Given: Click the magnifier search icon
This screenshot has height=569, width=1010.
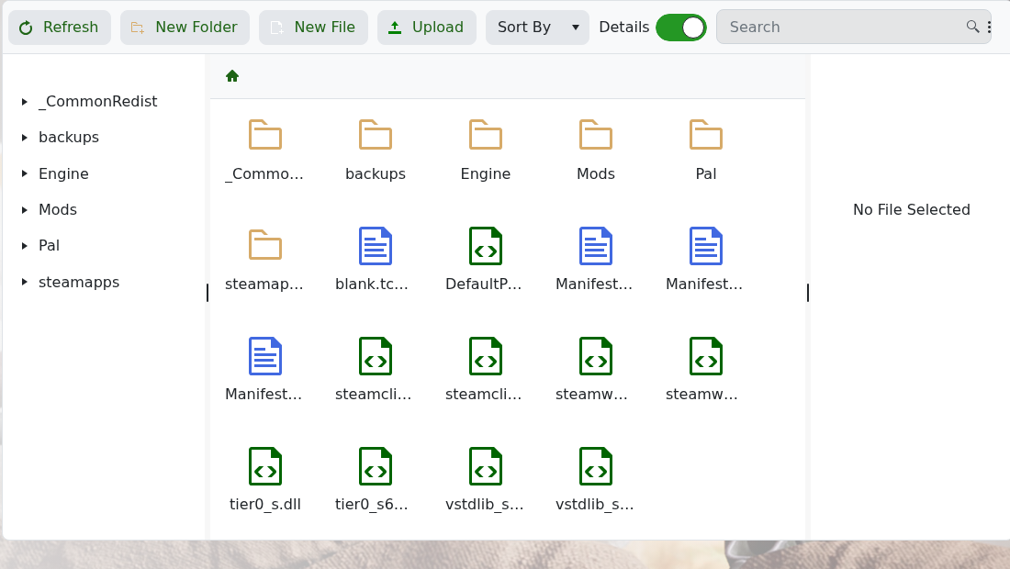Looking at the screenshot, I should pos(972,27).
